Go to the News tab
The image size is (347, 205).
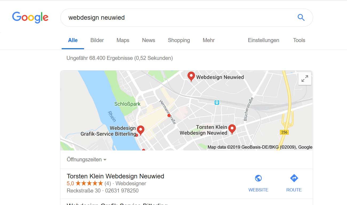pyautogui.click(x=148, y=40)
